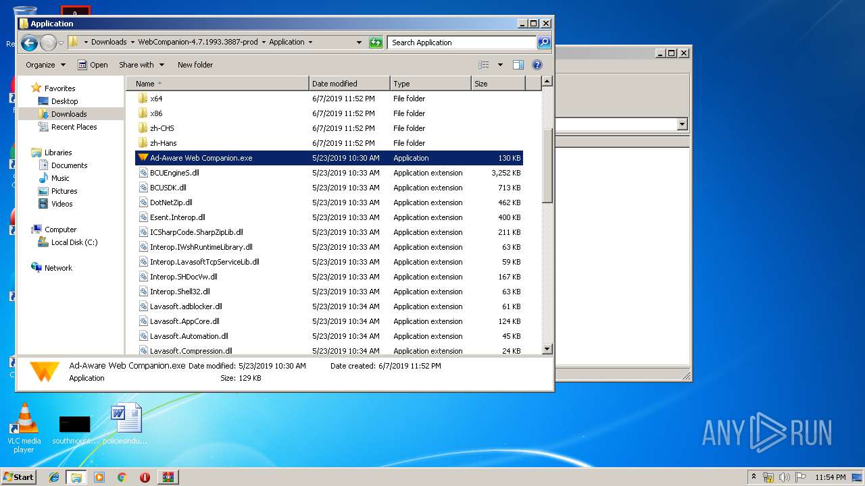Toggle the preview pane icon
This screenshot has width=865, height=486.
tap(518, 65)
